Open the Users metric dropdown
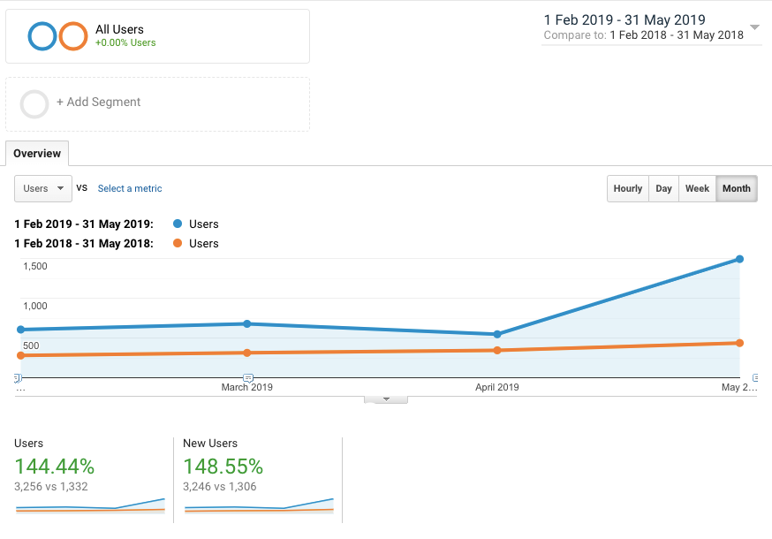The height and width of the screenshot is (539, 772). coord(43,189)
